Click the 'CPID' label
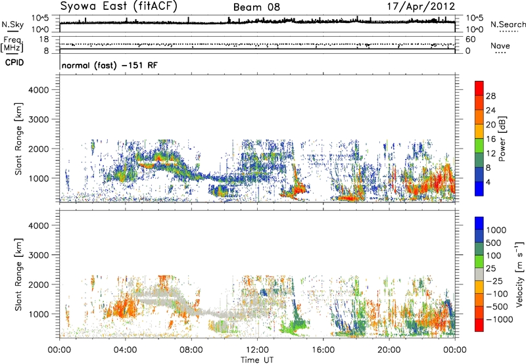Image resolution: width=526 pixels, height=364 pixels. tap(14, 62)
